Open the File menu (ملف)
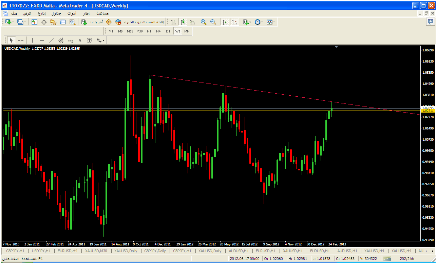The image size is (437, 263). tap(14, 13)
